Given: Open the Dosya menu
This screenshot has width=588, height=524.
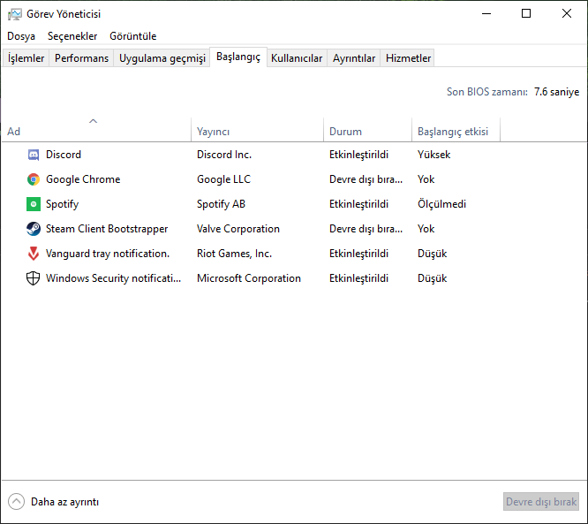Looking at the screenshot, I should coord(21,36).
